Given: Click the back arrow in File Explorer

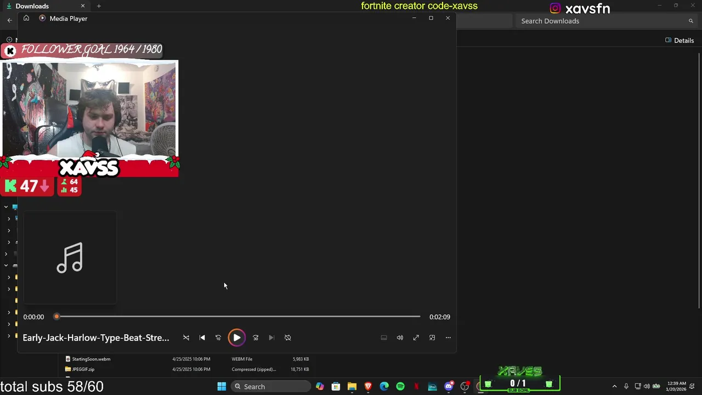Looking at the screenshot, I should click(9, 20).
